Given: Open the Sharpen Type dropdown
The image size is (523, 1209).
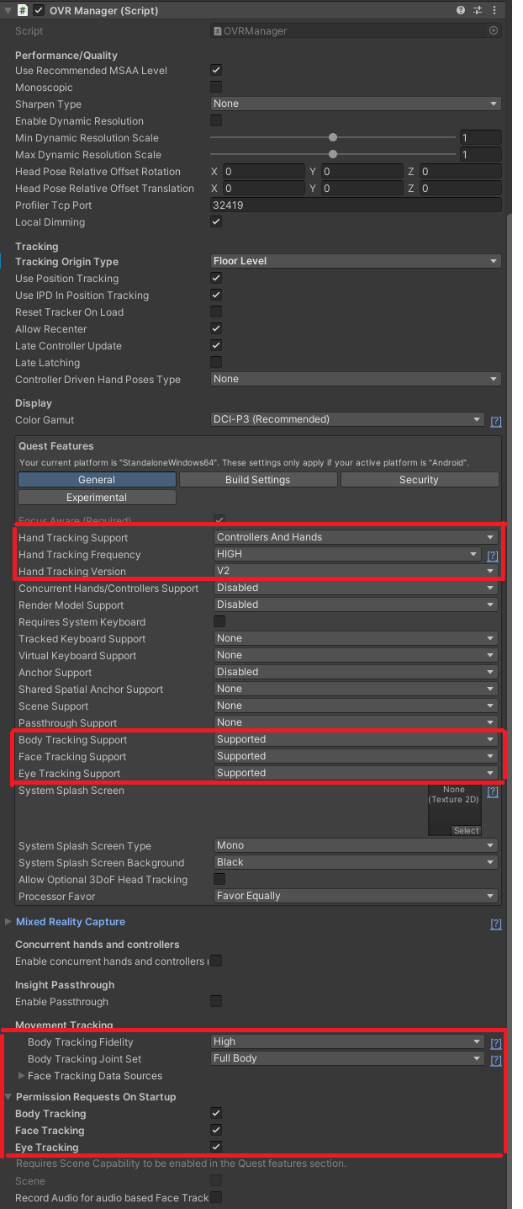Looking at the screenshot, I should 356,104.
